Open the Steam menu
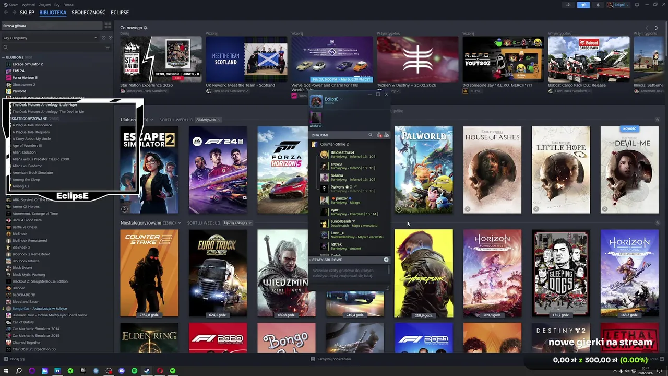This screenshot has width=668, height=376. pos(13,5)
